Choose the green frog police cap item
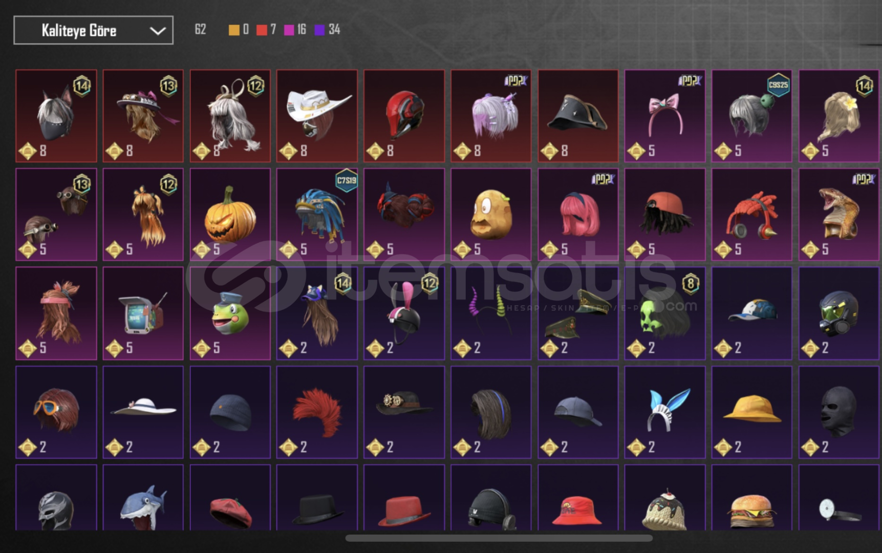The height and width of the screenshot is (553, 882). click(230, 313)
